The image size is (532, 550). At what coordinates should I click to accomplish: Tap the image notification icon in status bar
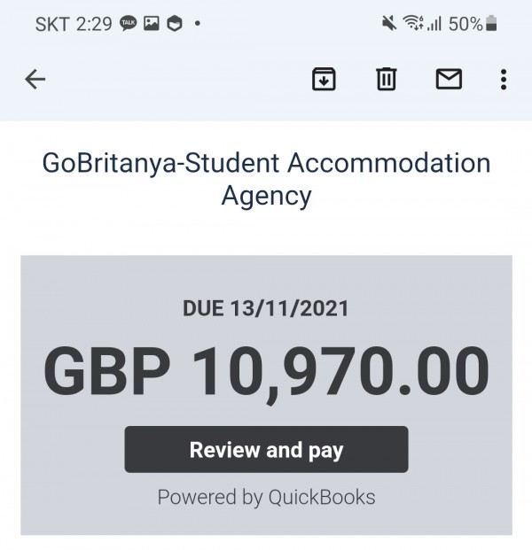pos(151,24)
